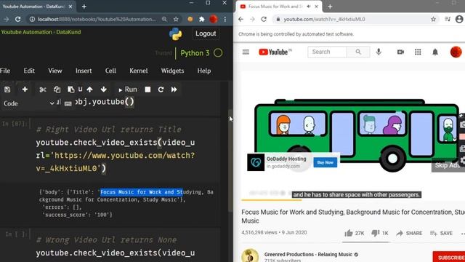This screenshot has height=262, width=465.
Task: Restart the kernel with the circular arrow
Action: (161, 90)
